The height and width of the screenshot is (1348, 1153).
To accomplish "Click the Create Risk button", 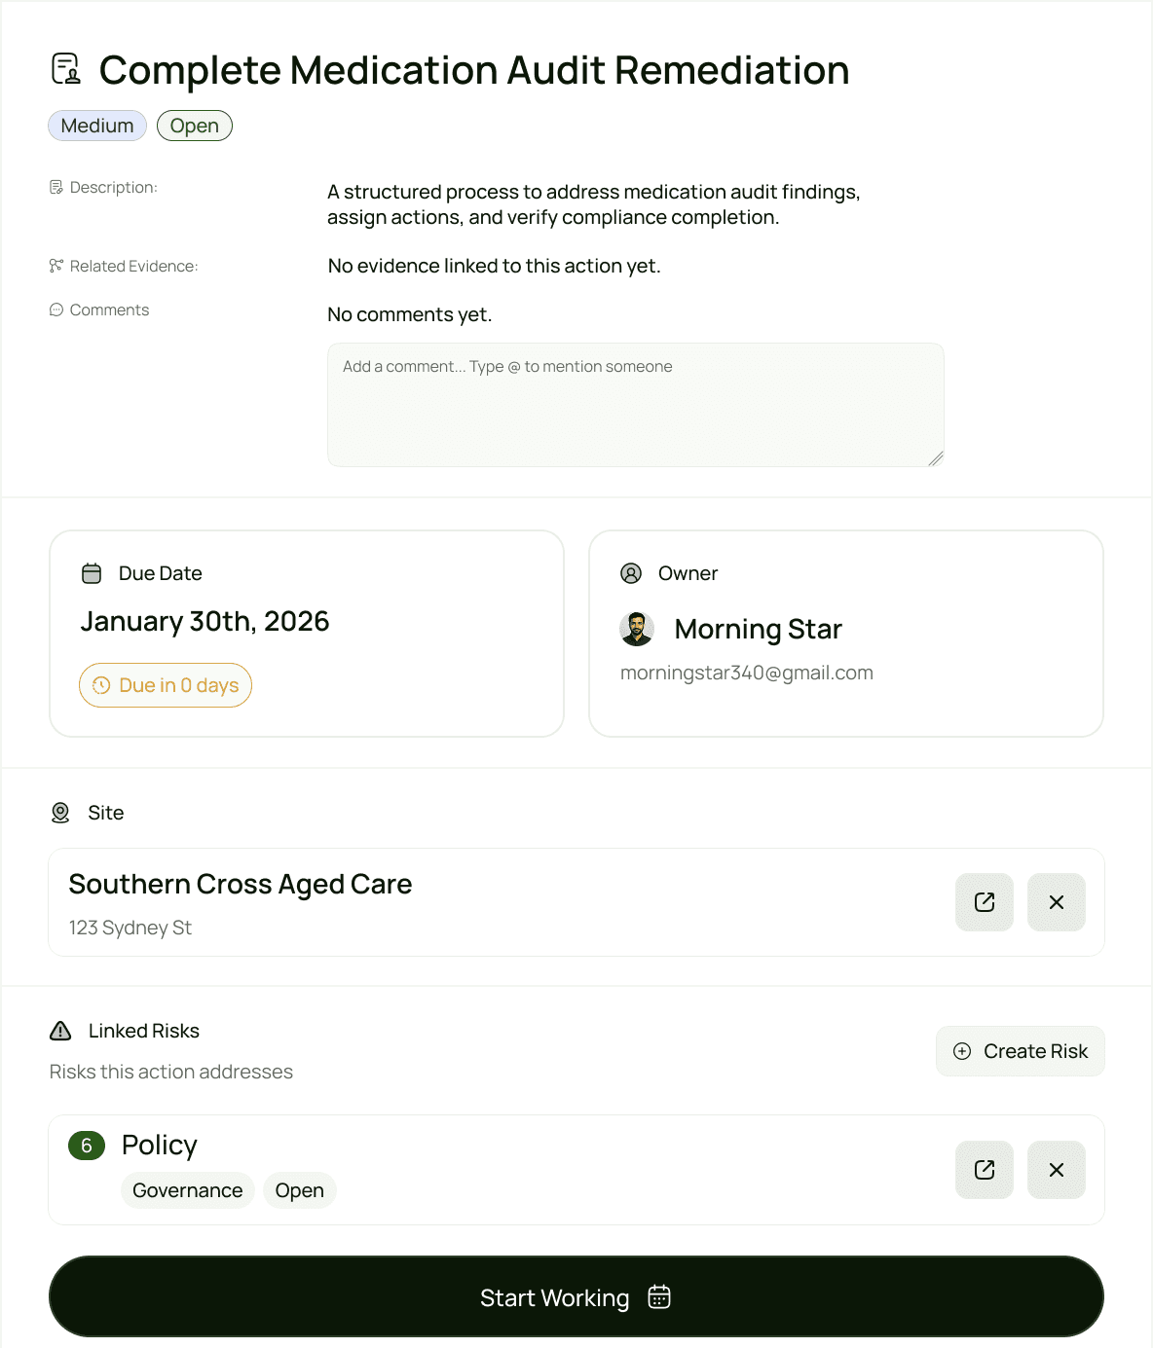I will [x=1019, y=1051].
